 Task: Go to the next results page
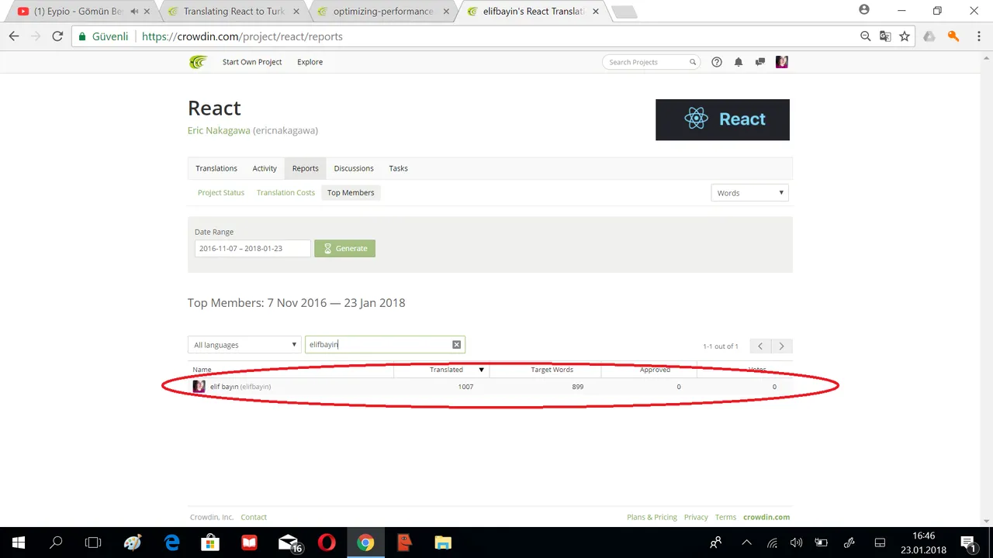tap(781, 346)
